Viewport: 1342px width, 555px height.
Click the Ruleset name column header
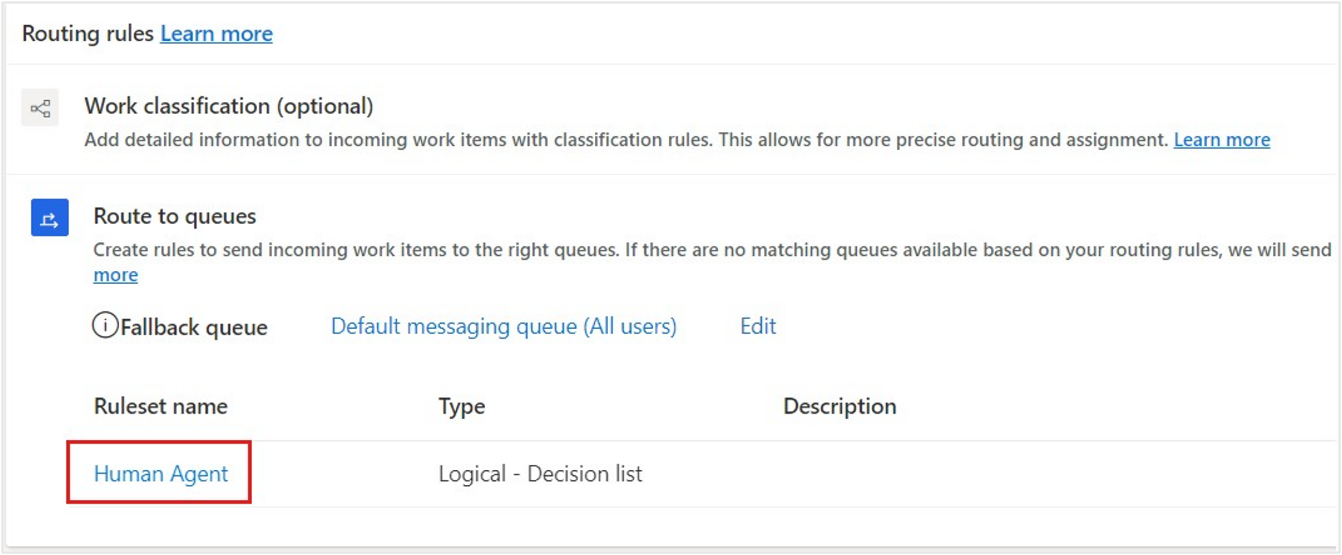click(161, 406)
